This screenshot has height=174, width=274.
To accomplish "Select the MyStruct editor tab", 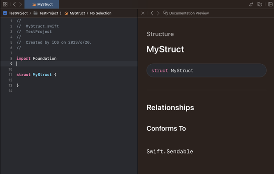I will click(x=42, y=4).
